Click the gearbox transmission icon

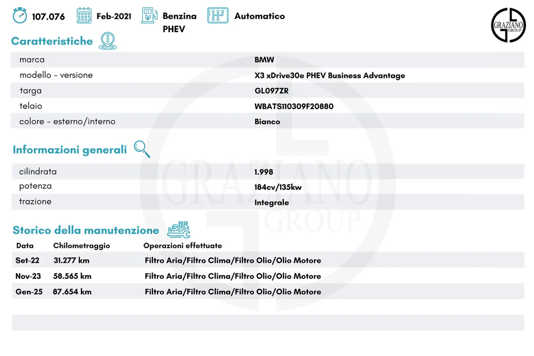point(218,15)
